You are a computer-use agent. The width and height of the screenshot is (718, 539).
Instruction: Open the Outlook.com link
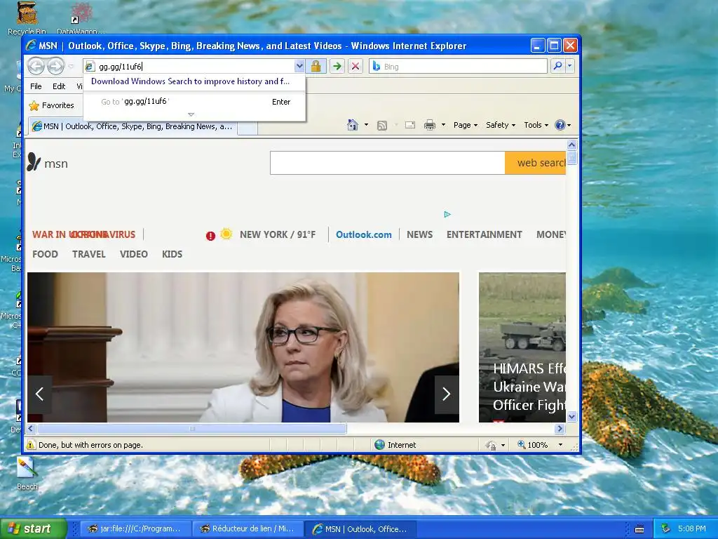coord(364,234)
